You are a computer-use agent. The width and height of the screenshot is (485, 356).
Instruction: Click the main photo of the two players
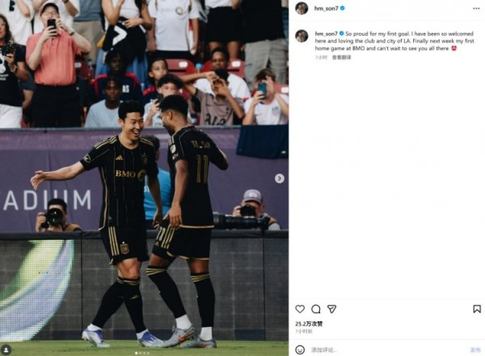144,178
